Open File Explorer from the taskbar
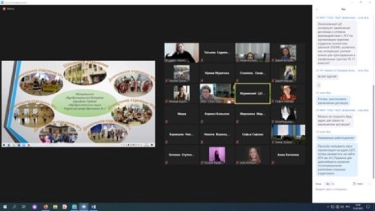The width and height of the screenshot is (375, 211). pos(55,207)
